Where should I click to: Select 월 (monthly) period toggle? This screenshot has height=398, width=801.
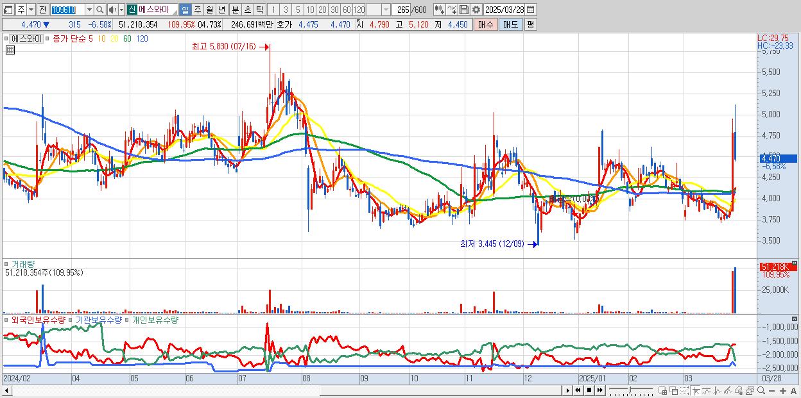point(209,10)
